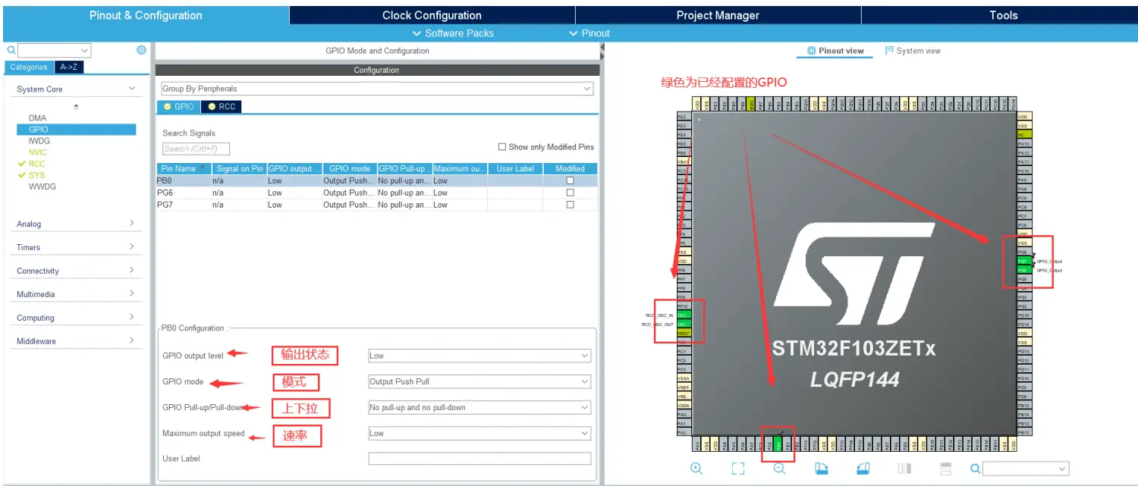This screenshot has width=1138, height=486.
Task: Click the Signal on Pin column header
Action: click(239, 168)
